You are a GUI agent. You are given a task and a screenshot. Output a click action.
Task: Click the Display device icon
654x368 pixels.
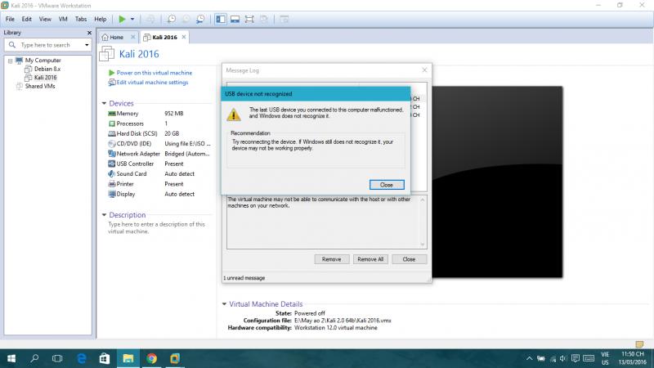(112, 194)
